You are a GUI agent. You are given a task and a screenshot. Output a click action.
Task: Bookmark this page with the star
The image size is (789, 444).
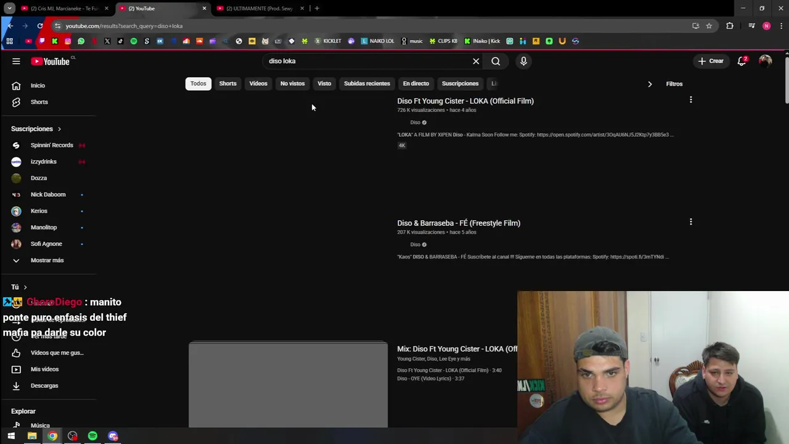[x=709, y=26]
